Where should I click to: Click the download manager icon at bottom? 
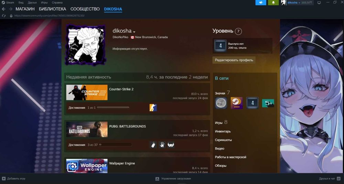pyautogui.click(x=157, y=179)
